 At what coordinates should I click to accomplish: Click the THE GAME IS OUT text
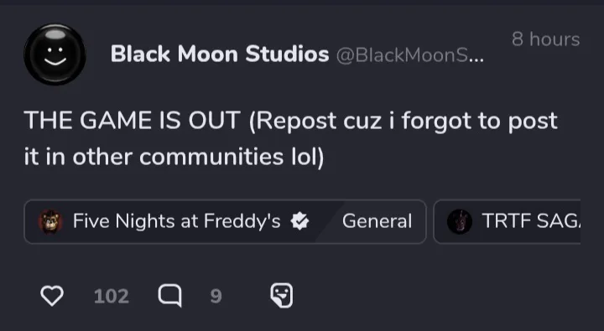point(133,121)
